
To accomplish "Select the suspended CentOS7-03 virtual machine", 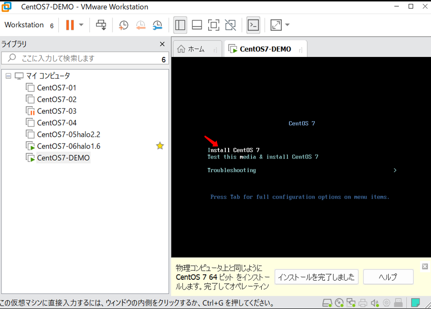I will [x=57, y=111].
